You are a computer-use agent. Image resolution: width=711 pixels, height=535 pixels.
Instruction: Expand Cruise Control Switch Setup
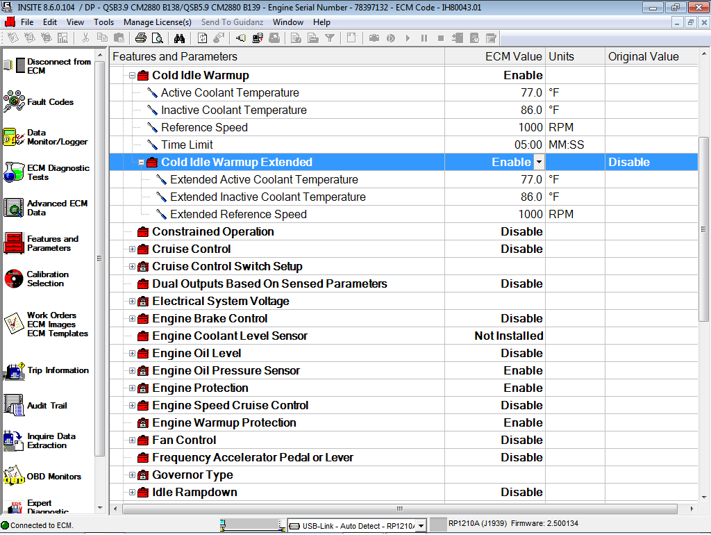(132, 266)
